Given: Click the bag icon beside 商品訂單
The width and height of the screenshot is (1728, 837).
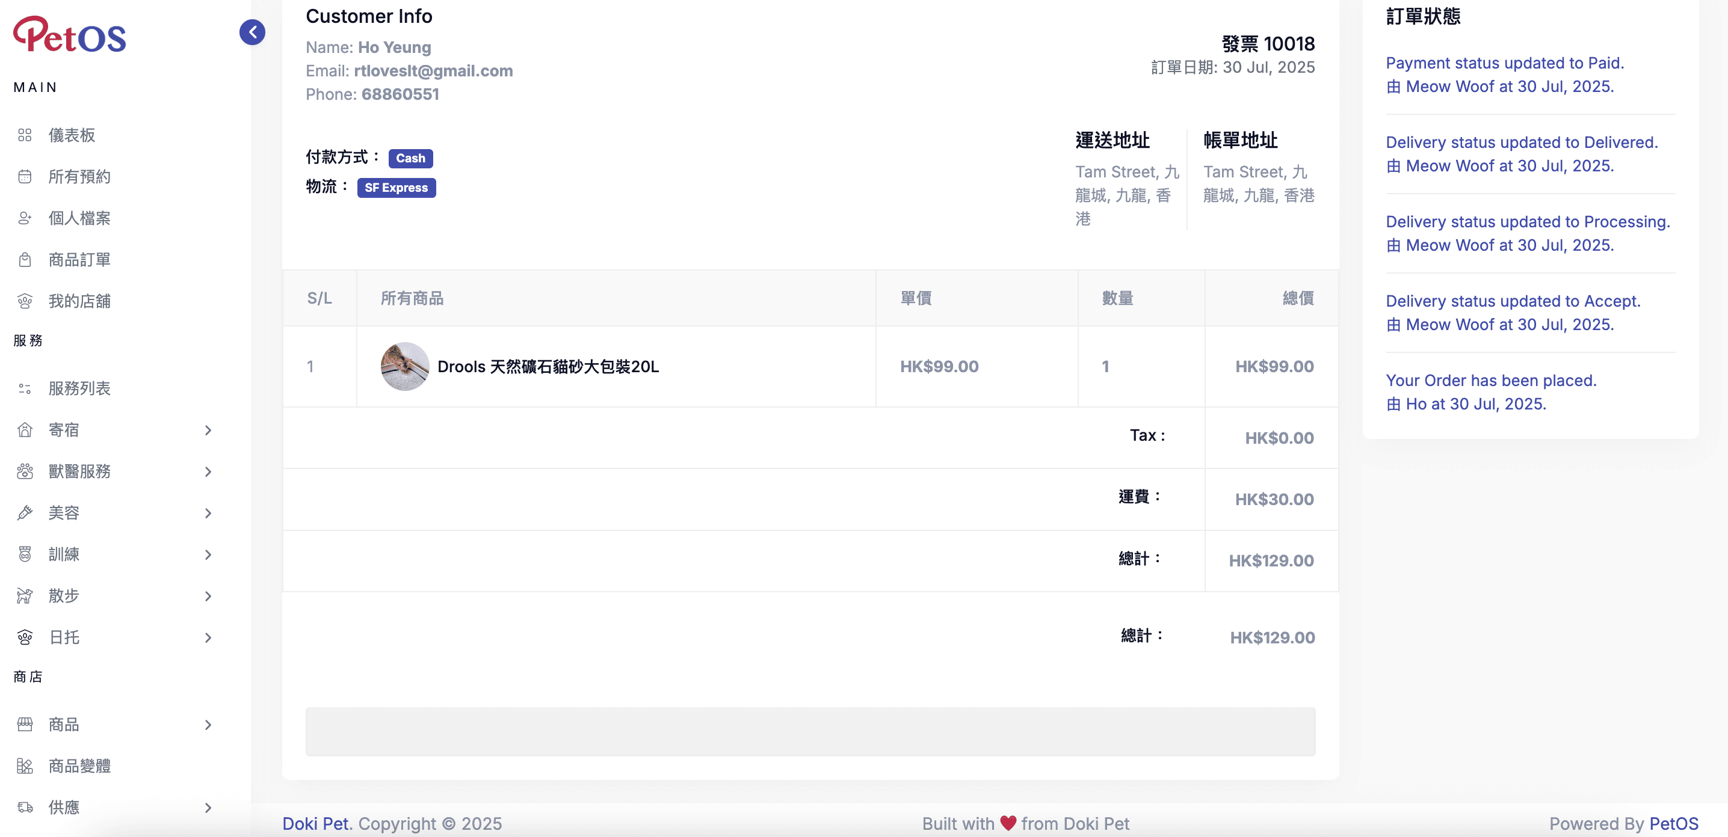Looking at the screenshot, I should pyautogui.click(x=25, y=260).
